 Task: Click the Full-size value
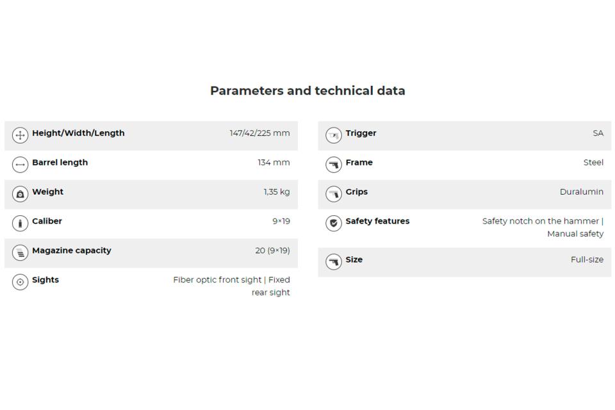tap(587, 260)
